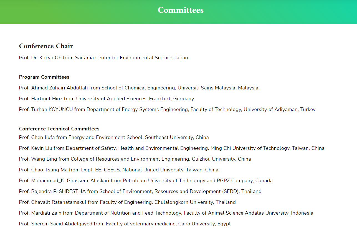Click the Prof. Hartmut Hinz line

pyautogui.click(x=107, y=99)
